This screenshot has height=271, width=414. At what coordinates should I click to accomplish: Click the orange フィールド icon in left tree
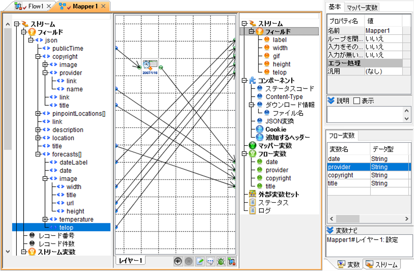pos(32,32)
